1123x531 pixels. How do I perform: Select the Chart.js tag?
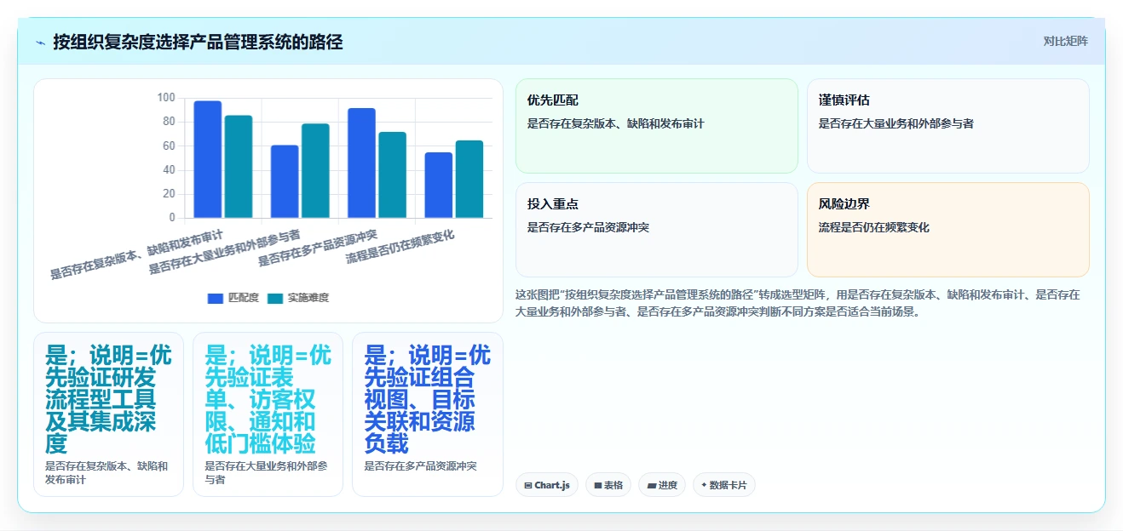coord(547,485)
